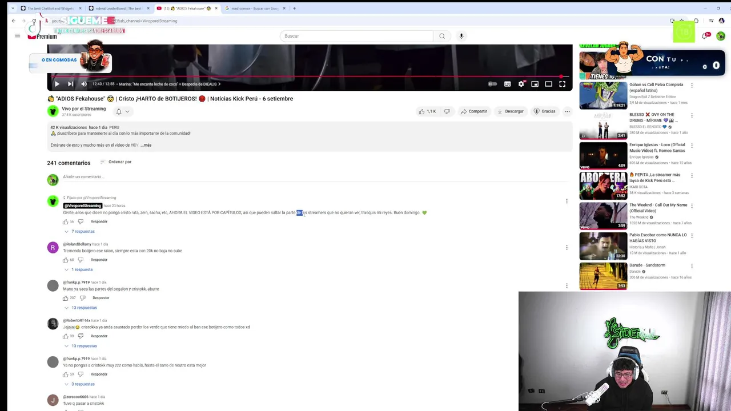Dislike the video thumbs down button

447,111
